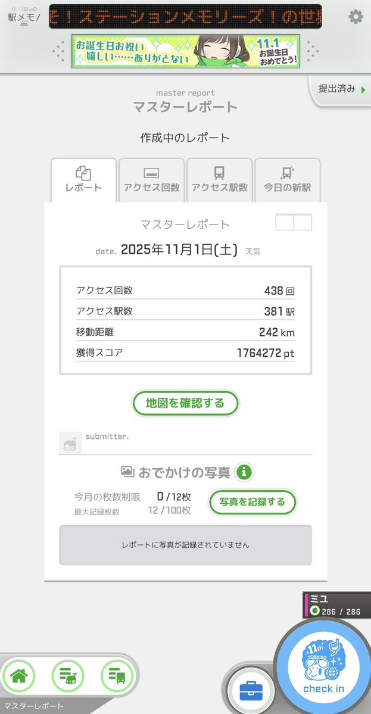Screen dimensions: 371x714
Task: Open the settings gear icon
Action: pyautogui.click(x=356, y=17)
